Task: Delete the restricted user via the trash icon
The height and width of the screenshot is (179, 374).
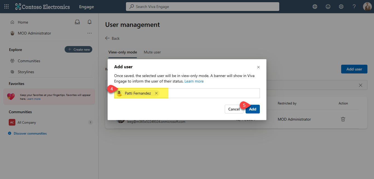Action: (343, 119)
